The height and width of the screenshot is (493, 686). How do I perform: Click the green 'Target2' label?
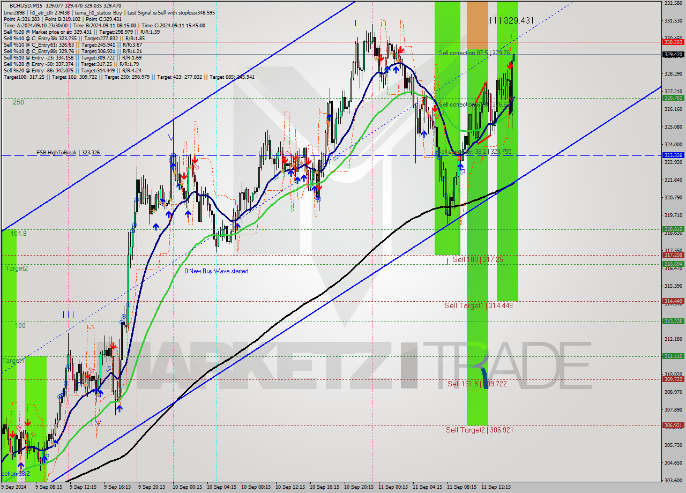[x=17, y=268]
